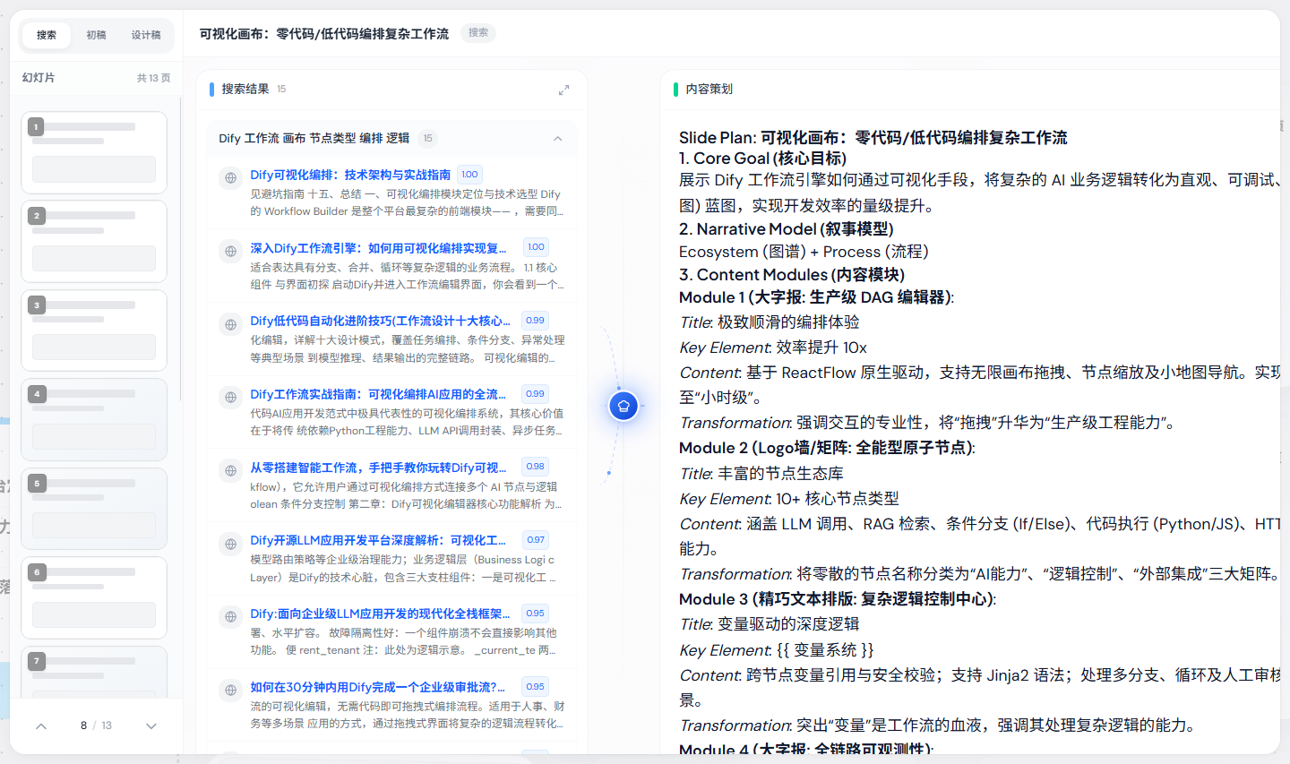Click the blue circular node icon on the connector
Viewport: 1290px width, 764px height.
click(x=623, y=406)
